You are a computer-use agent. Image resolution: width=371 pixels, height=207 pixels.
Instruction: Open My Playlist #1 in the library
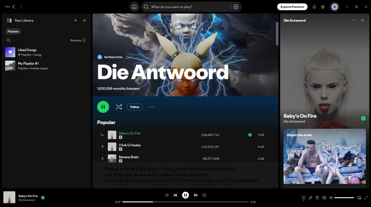coord(46,66)
